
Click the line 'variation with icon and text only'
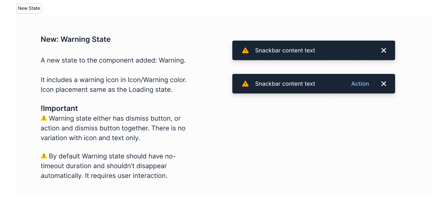pyautogui.click(x=90, y=138)
